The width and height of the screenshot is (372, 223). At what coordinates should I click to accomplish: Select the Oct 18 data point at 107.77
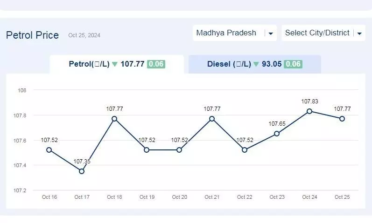point(114,119)
